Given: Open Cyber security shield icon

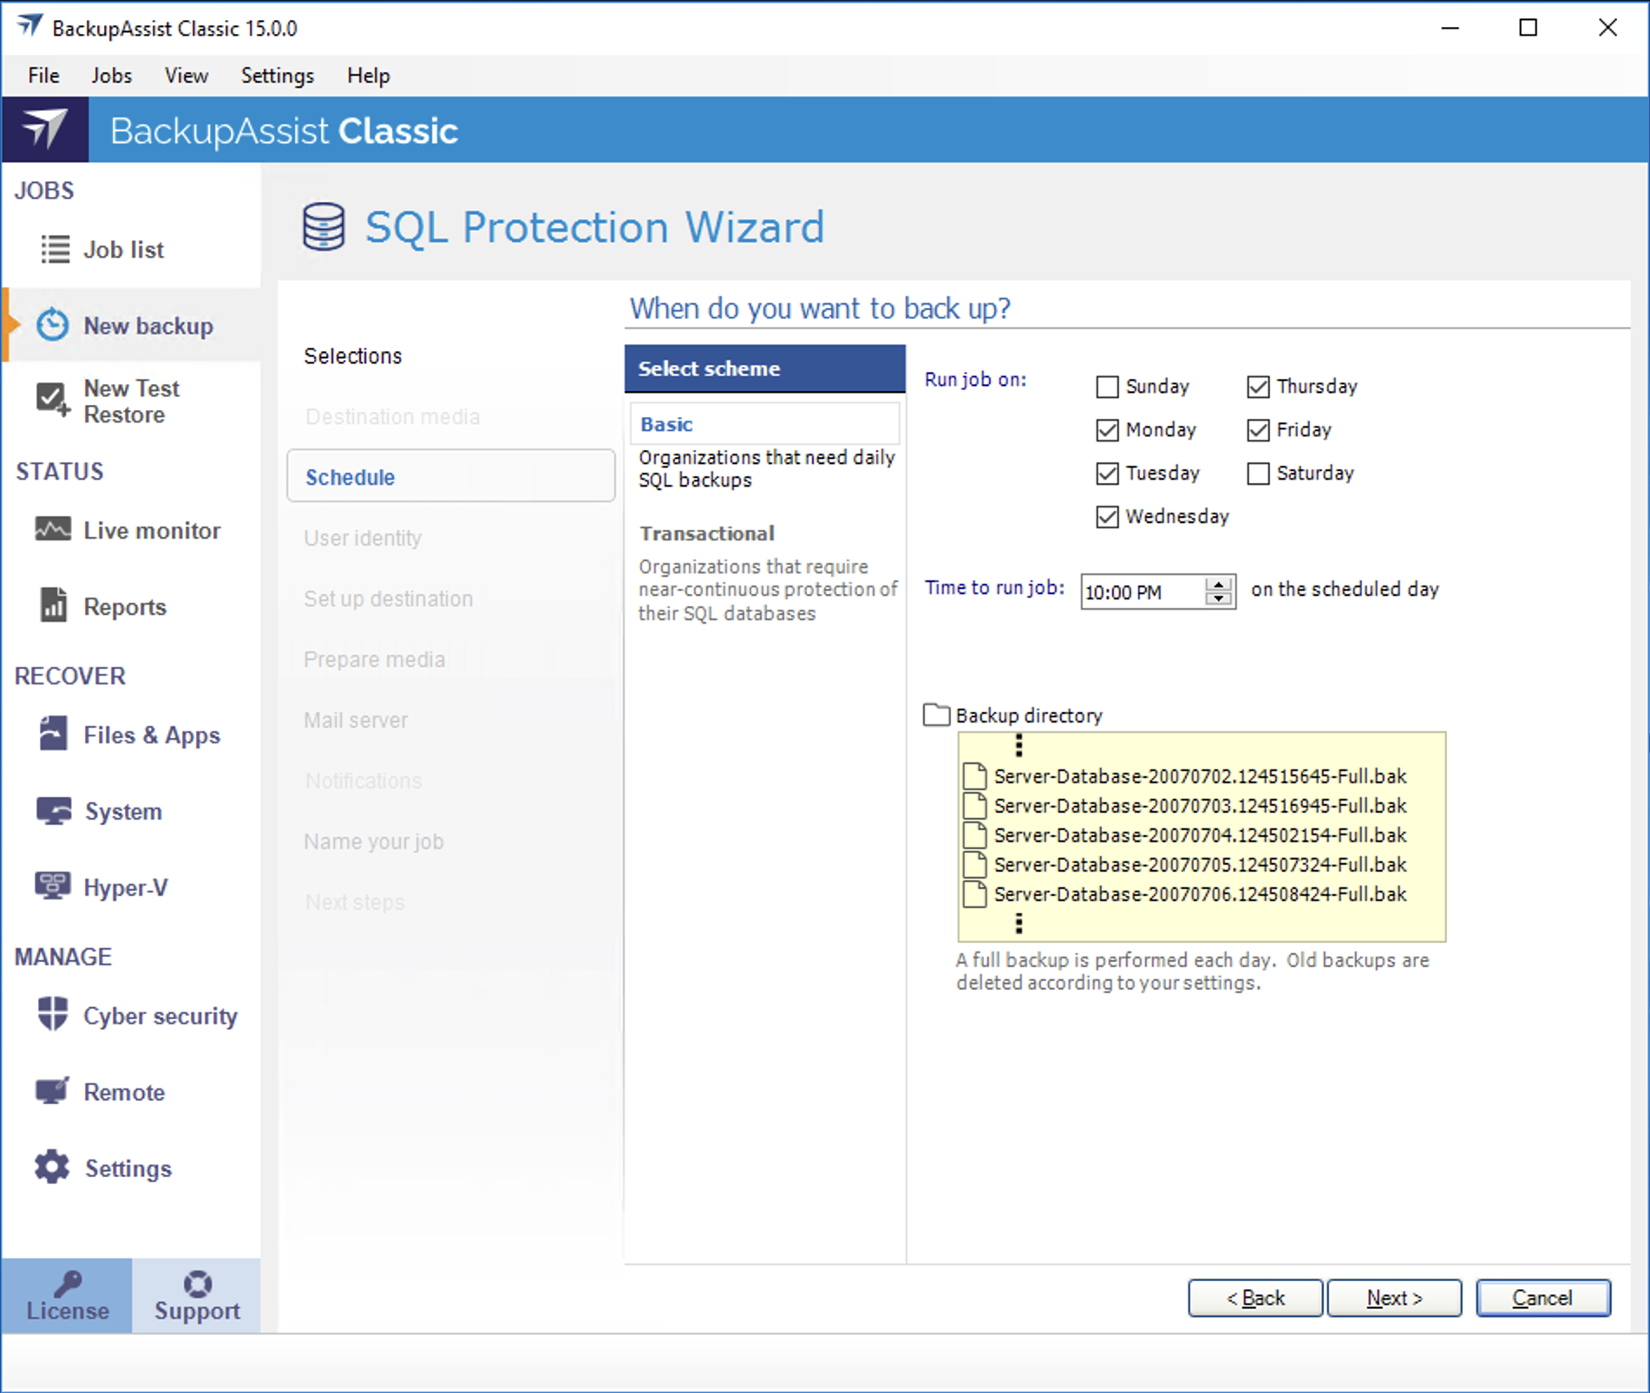Looking at the screenshot, I should coord(53,1014).
